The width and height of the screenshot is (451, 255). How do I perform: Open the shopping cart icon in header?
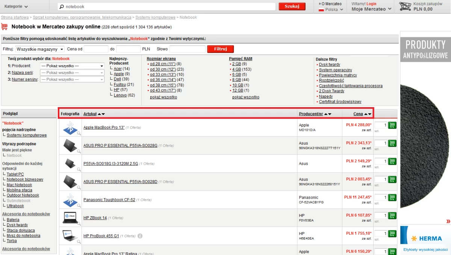(x=405, y=6)
